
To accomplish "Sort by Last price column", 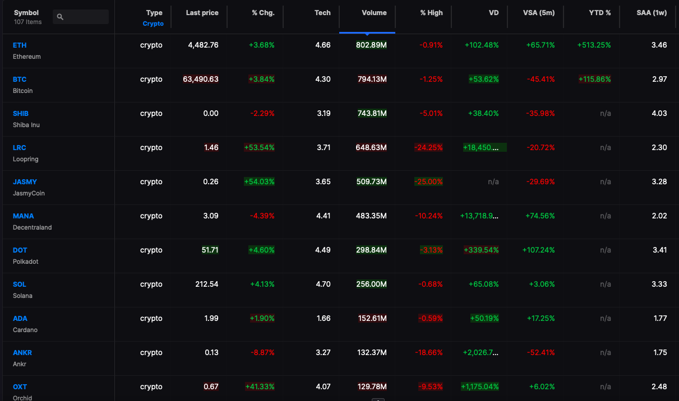I will pyautogui.click(x=202, y=13).
